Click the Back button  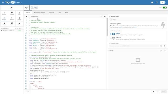click(28, 92)
